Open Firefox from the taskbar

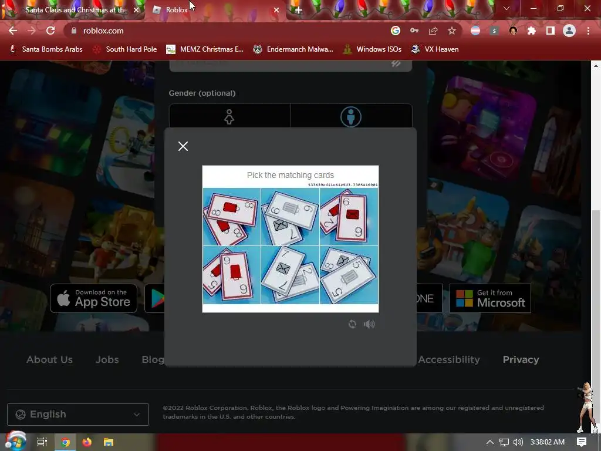(87, 442)
